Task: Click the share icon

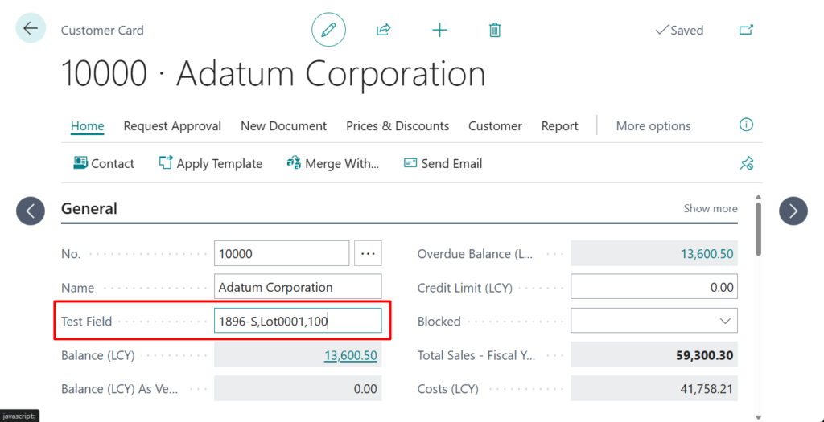Action: pos(383,30)
